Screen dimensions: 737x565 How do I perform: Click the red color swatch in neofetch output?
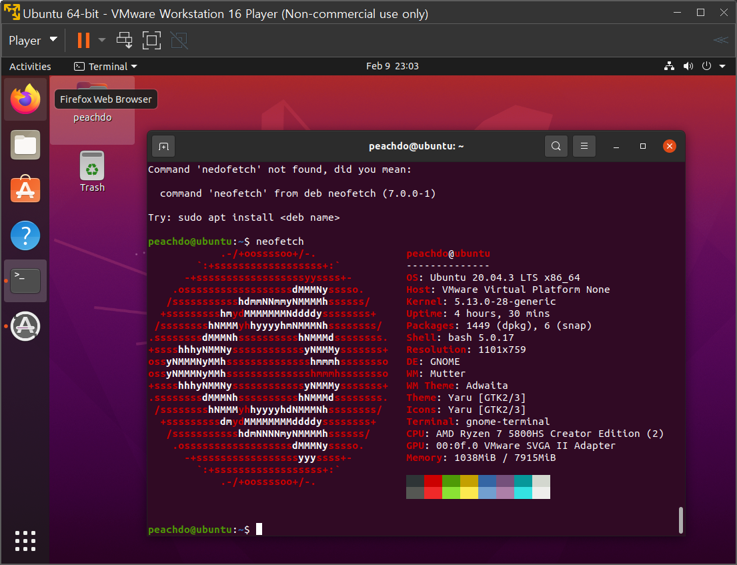coord(433,481)
